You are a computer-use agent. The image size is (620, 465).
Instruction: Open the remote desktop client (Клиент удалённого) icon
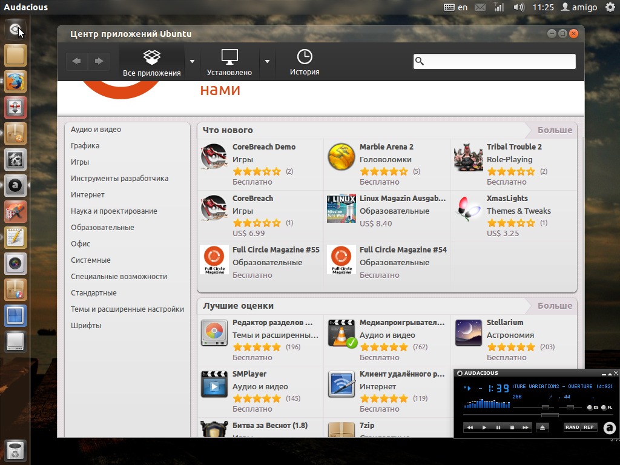coord(341,384)
